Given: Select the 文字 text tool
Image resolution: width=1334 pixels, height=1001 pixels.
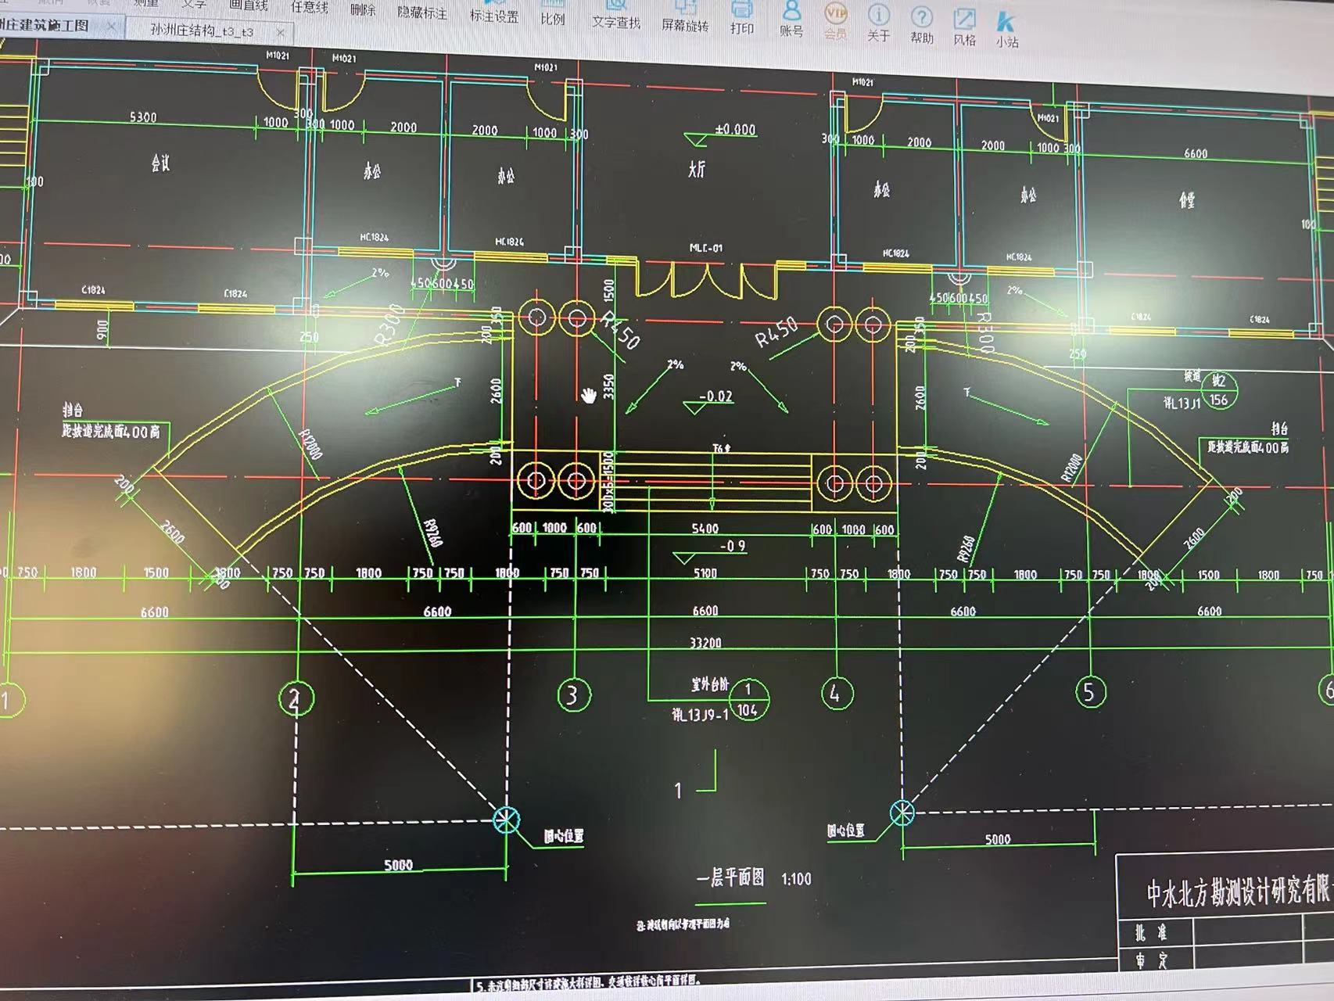Looking at the screenshot, I should point(194,4).
